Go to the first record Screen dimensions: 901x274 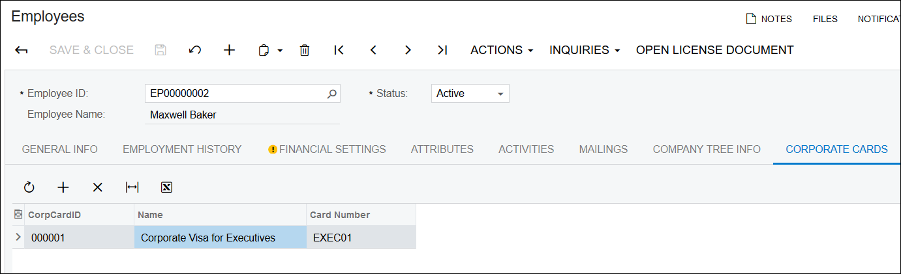pyautogui.click(x=339, y=50)
